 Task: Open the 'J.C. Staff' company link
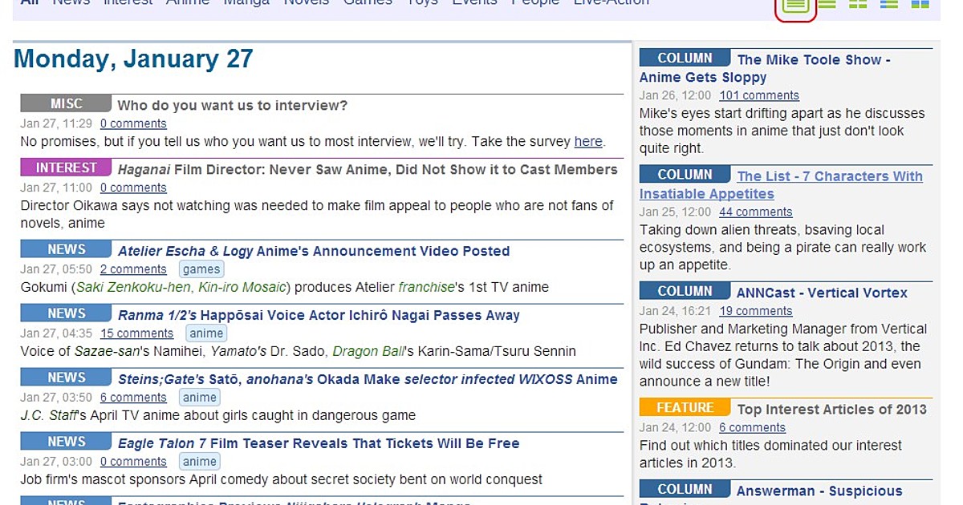point(48,415)
